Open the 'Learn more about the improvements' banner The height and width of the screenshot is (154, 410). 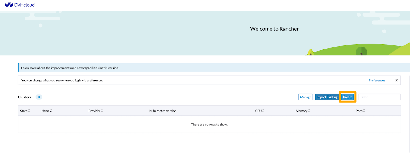[x=70, y=68]
